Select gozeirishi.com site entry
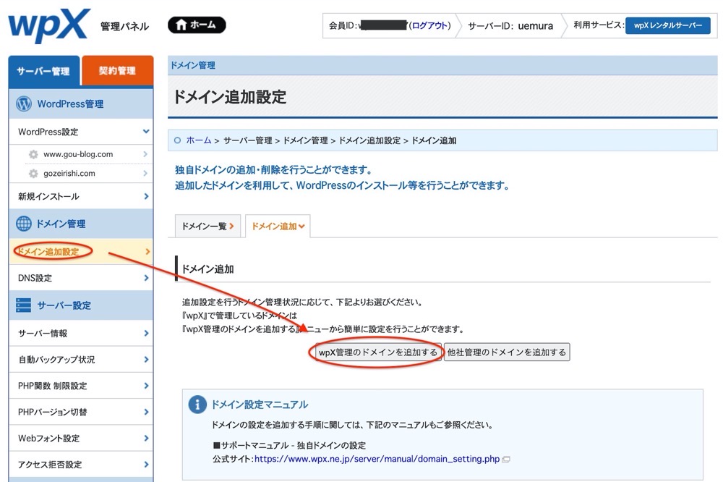723x482 pixels. [69, 174]
